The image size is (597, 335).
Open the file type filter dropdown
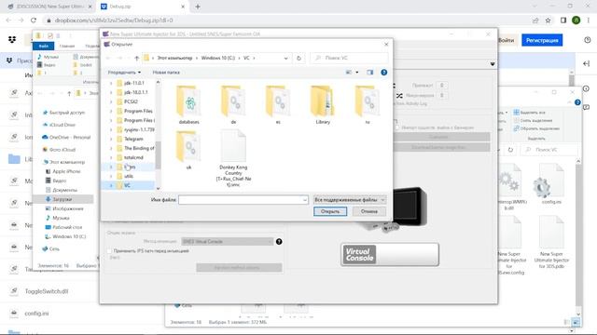click(350, 200)
